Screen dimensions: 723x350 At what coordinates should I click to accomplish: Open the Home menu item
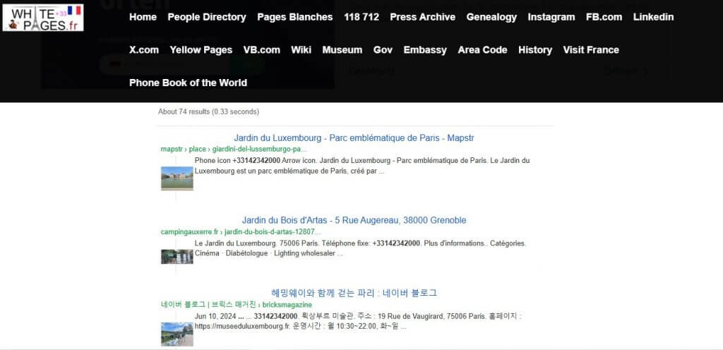pos(143,17)
